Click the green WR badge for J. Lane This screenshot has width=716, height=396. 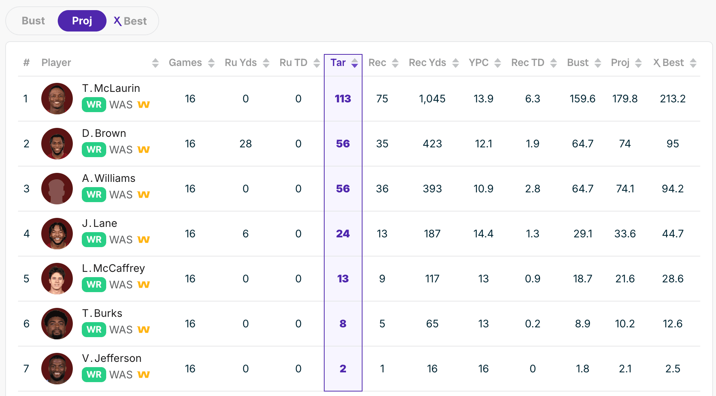(x=94, y=240)
